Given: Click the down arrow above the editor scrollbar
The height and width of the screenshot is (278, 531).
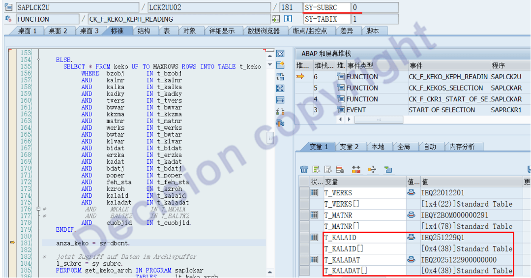Looking at the screenshot, I should click(270, 64).
